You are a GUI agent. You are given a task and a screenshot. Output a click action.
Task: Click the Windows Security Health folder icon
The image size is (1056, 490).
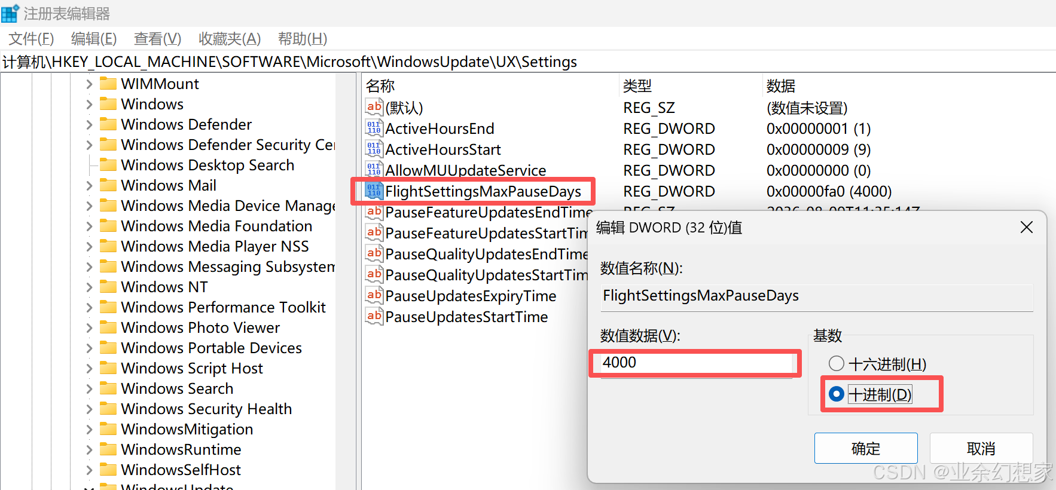point(108,408)
